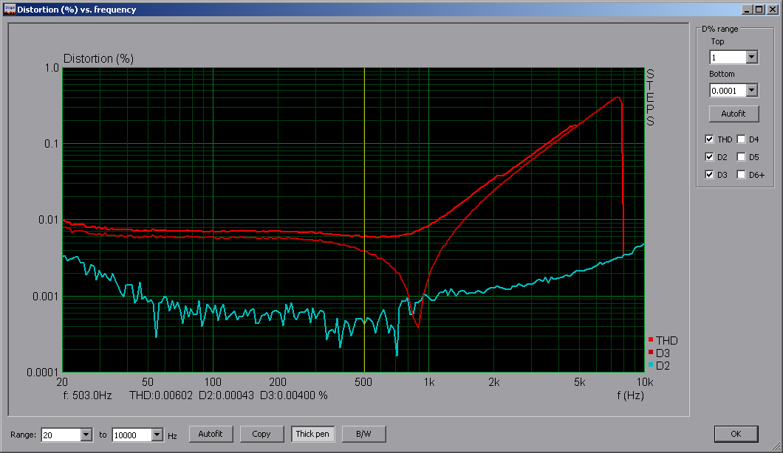The height and width of the screenshot is (453, 783).
Task: Switch graph to B/W mode
Action: (363, 434)
